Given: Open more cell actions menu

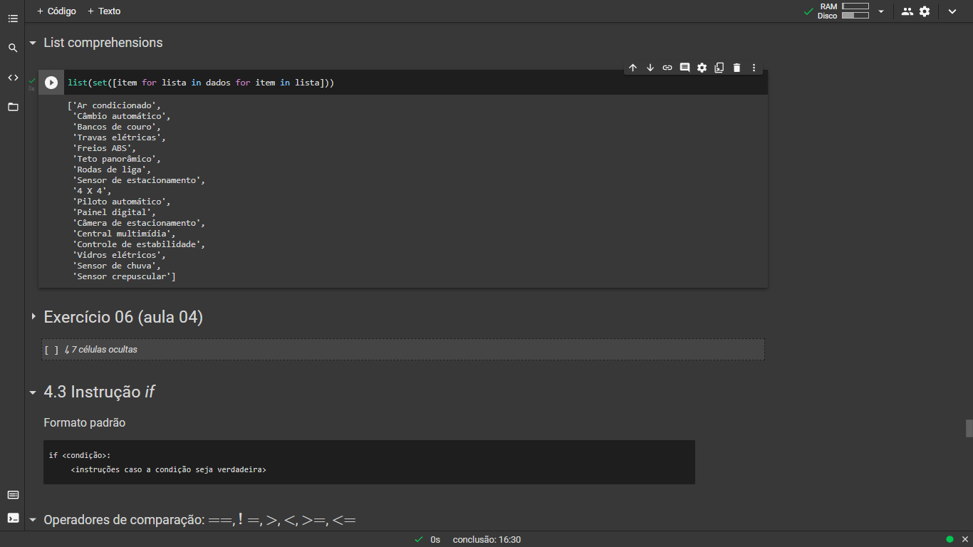Looking at the screenshot, I should pyautogui.click(x=754, y=68).
